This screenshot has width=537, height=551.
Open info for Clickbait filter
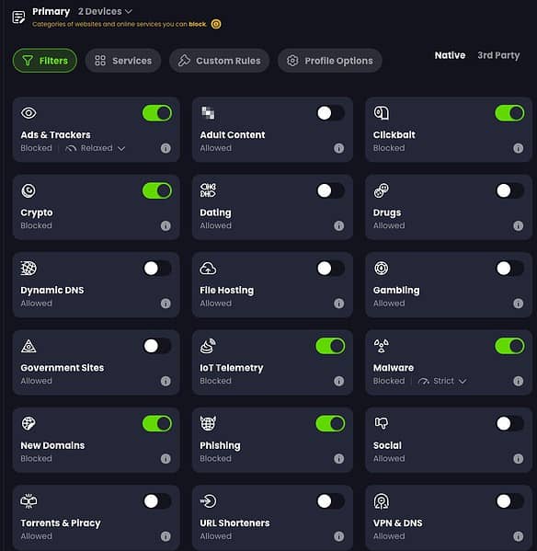click(x=519, y=148)
